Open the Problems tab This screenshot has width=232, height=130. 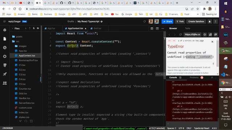pyautogui.click(x=194, y=78)
